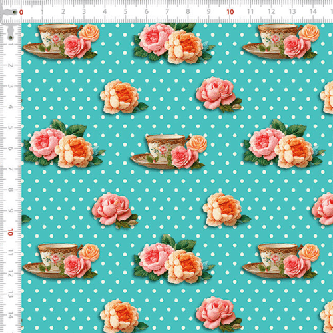The height and width of the screenshot is (333, 333).
Task: Click the number 12 on the top ruler
Action: [x=272, y=11]
